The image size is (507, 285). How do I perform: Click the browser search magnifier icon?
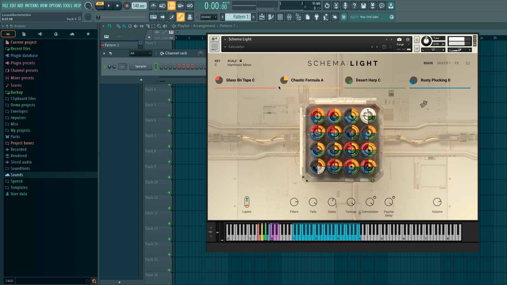94,281
